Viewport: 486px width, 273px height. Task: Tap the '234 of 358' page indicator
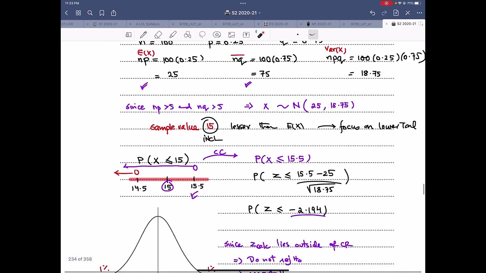(x=80, y=259)
